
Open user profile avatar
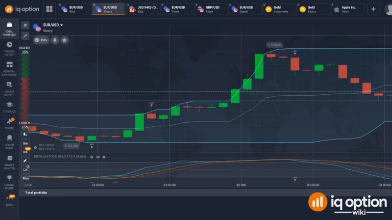pyautogui.click(x=388, y=9)
